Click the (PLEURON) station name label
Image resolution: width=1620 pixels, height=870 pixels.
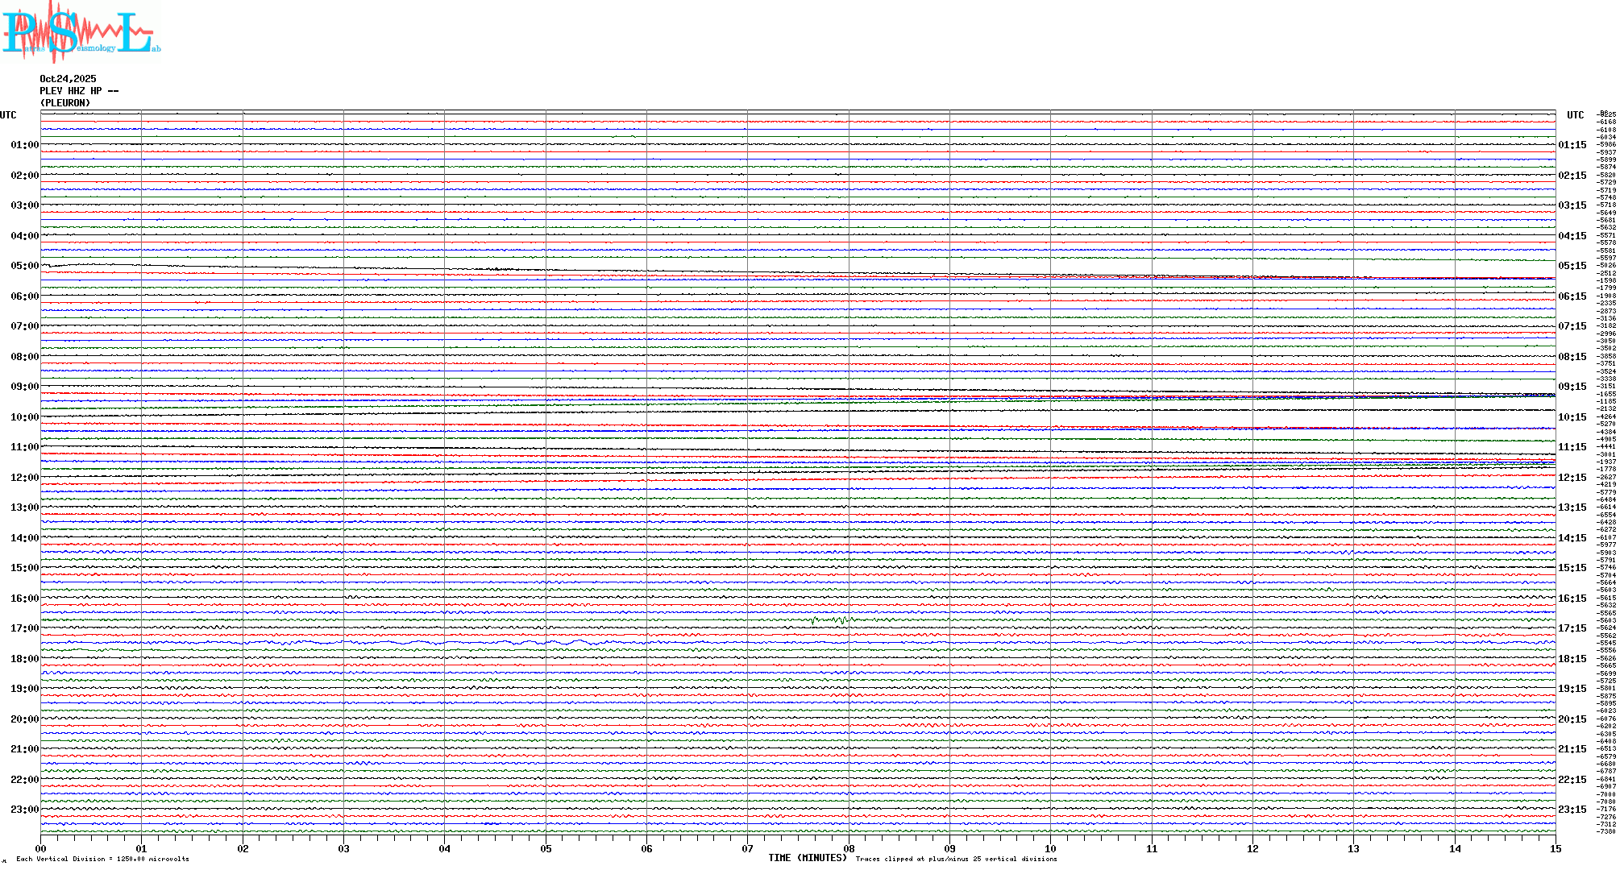(x=65, y=103)
